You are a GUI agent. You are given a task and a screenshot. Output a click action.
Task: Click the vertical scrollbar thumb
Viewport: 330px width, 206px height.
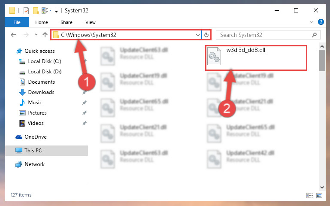pyautogui.click(x=322, y=61)
